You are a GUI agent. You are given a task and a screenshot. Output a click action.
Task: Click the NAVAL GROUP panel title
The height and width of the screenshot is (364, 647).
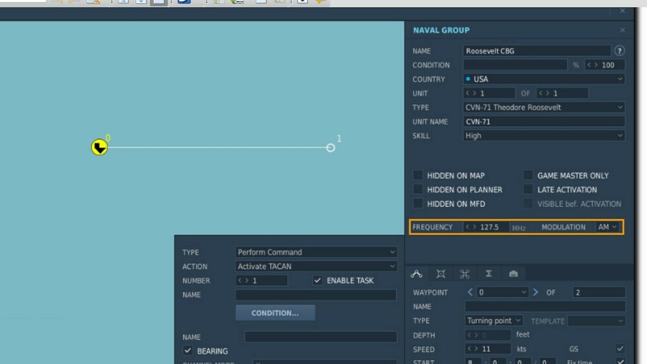(441, 30)
